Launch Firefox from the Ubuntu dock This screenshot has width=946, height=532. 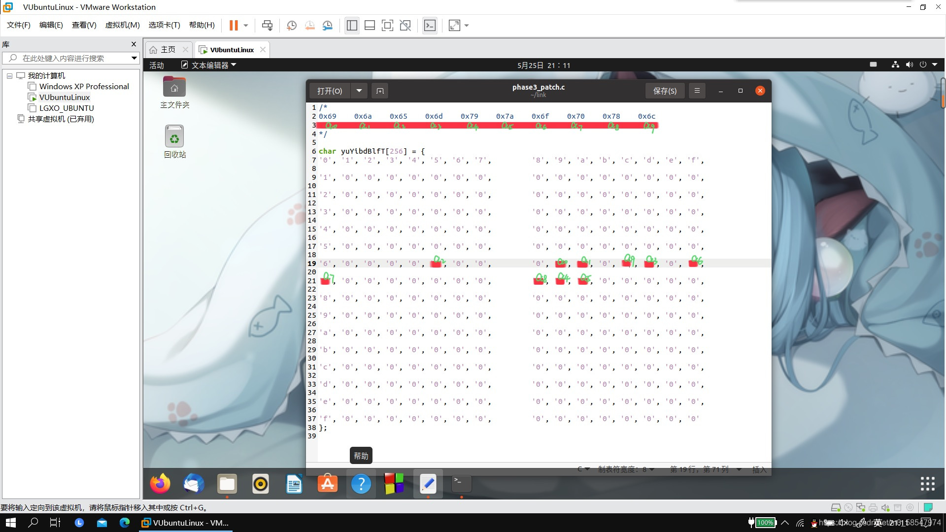[160, 484]
